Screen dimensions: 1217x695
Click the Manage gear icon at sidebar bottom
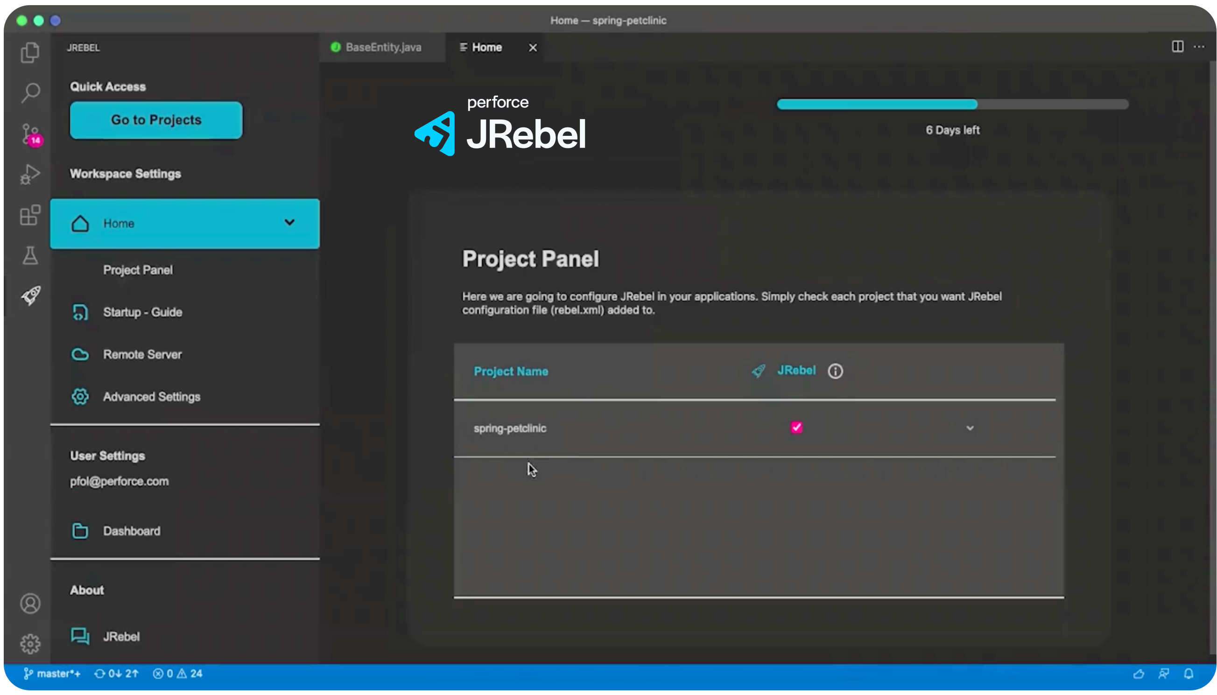point(30,643)
